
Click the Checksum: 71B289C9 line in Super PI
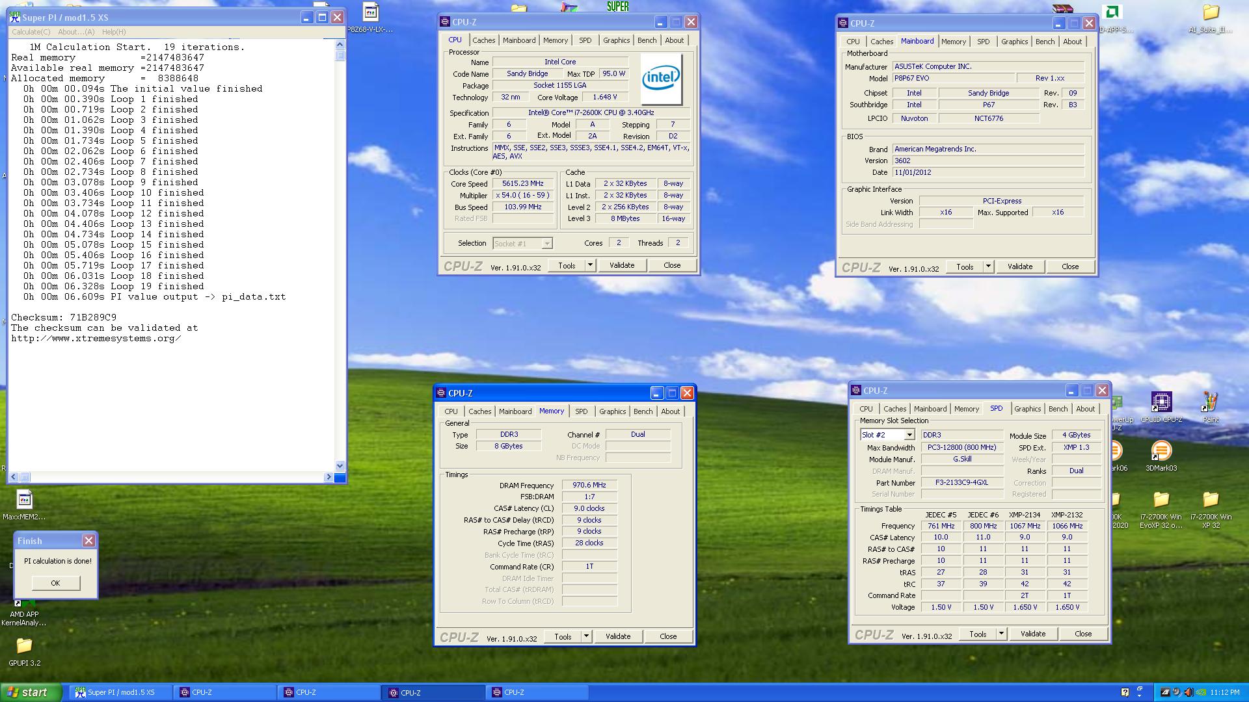coord(64,318)
